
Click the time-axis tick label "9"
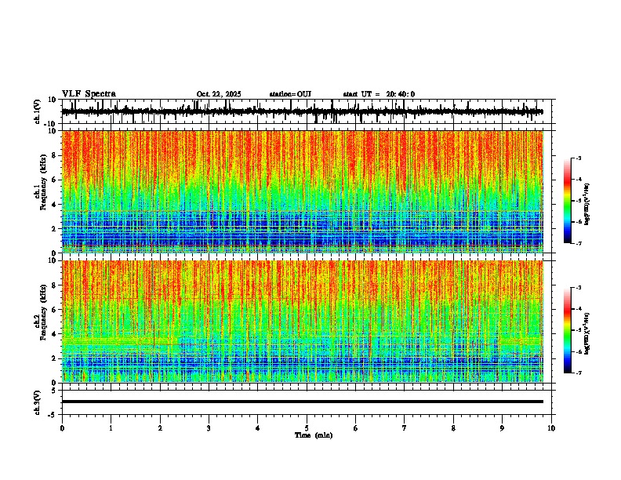[x=502, y=428]
